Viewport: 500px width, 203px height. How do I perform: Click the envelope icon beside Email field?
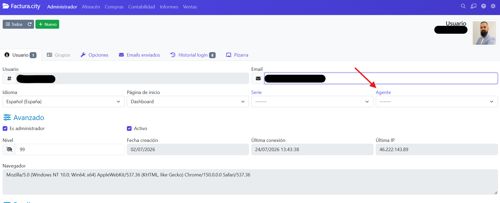[x=258, y=78]
